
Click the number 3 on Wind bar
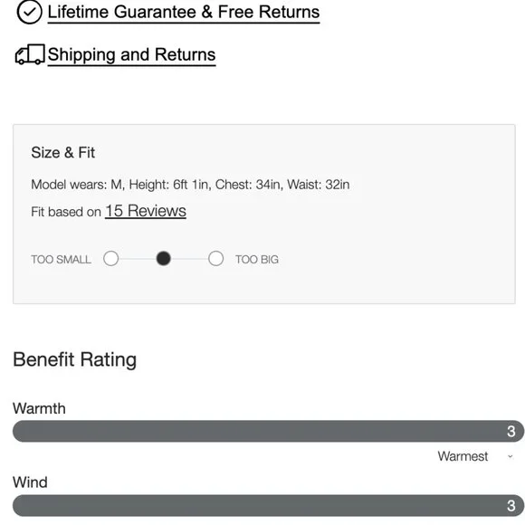tap(511, 506)
